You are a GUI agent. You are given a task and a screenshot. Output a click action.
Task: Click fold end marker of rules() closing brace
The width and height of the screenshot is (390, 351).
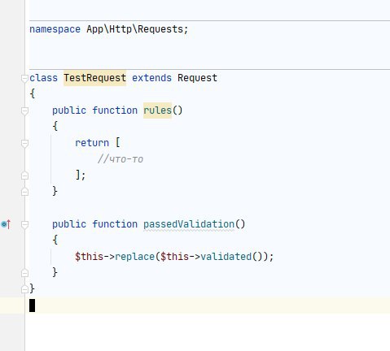24,192
